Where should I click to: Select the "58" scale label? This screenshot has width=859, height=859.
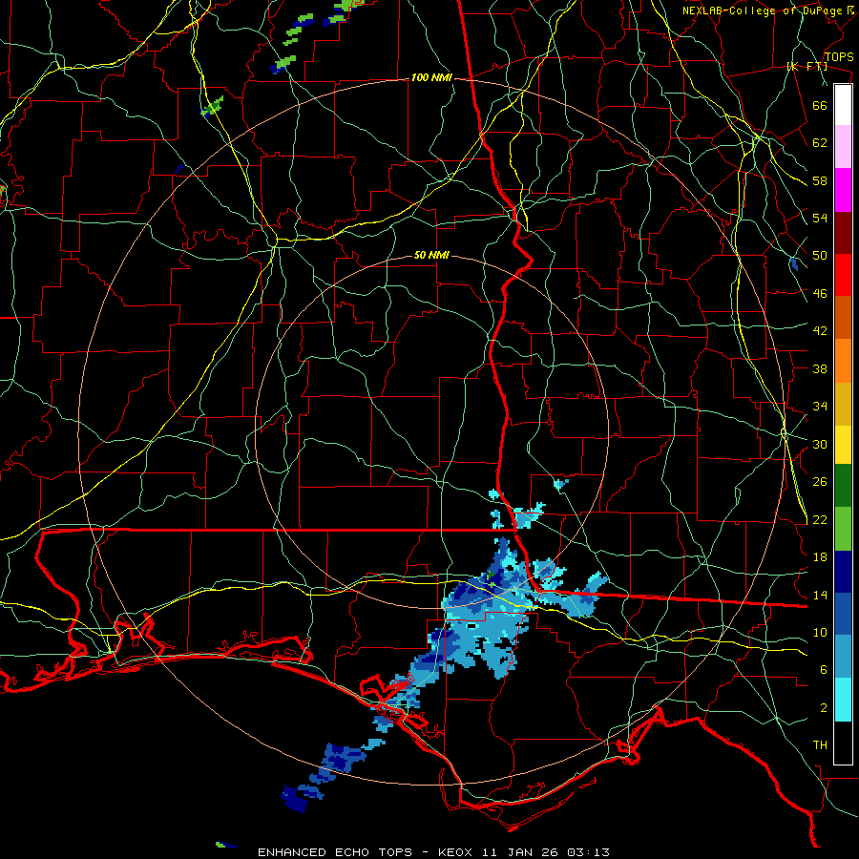(820, 180)
